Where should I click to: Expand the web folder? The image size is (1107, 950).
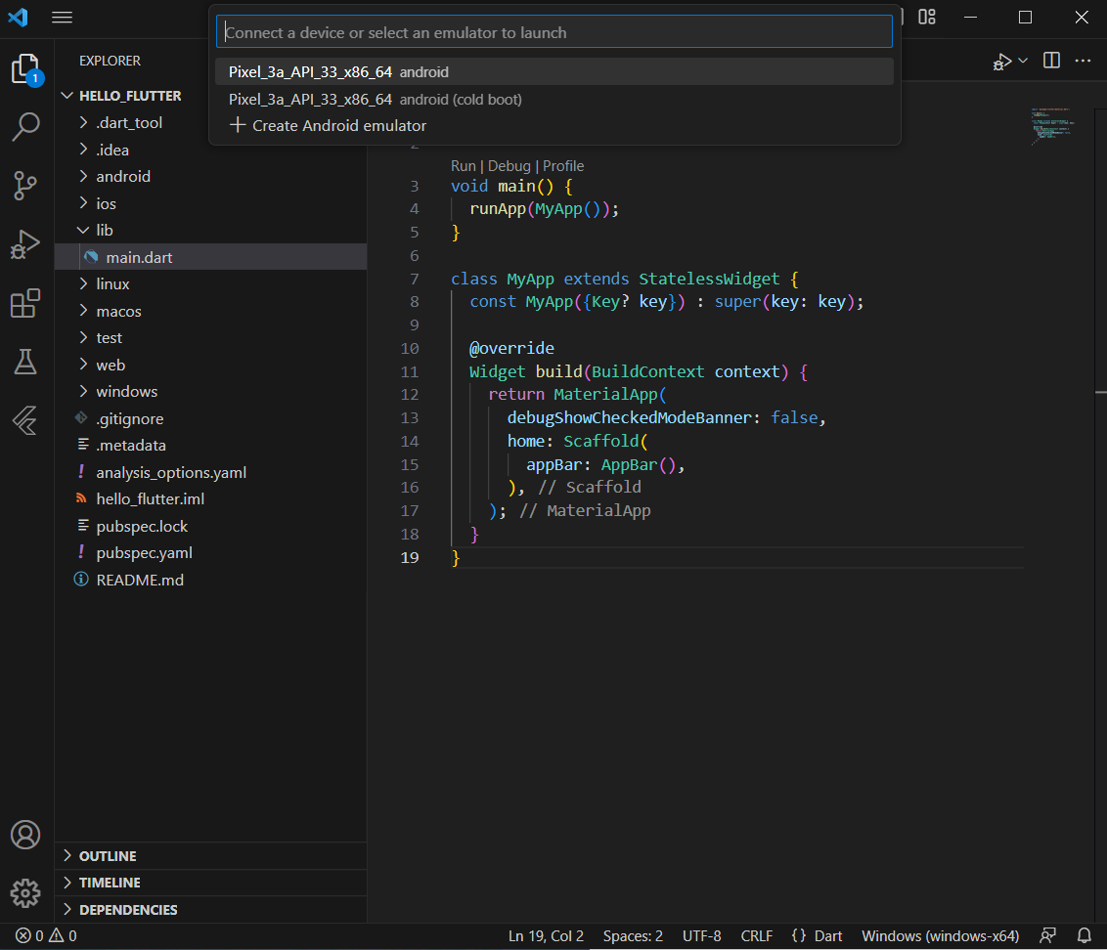click(83, 365)
